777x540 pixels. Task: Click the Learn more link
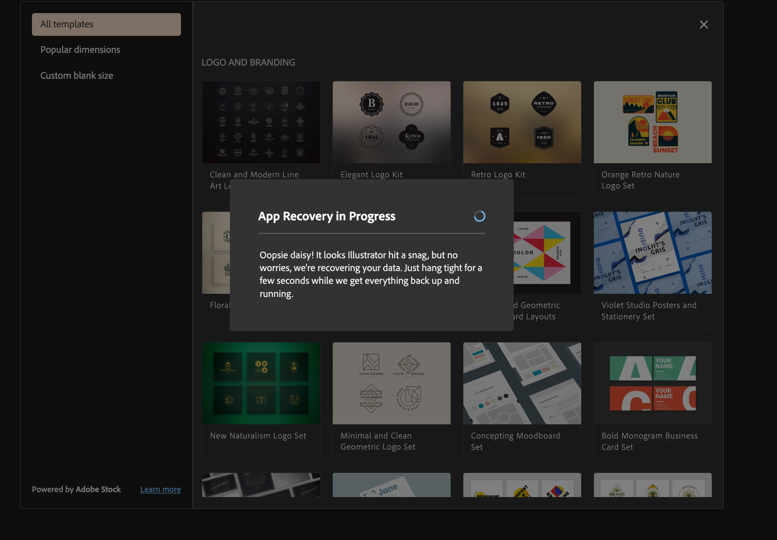[160, 489]
